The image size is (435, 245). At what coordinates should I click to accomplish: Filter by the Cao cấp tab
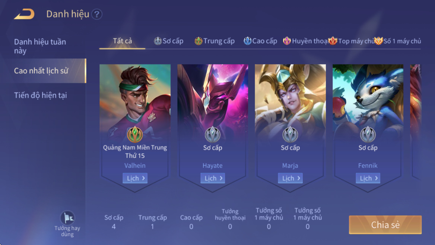(260, 41)
